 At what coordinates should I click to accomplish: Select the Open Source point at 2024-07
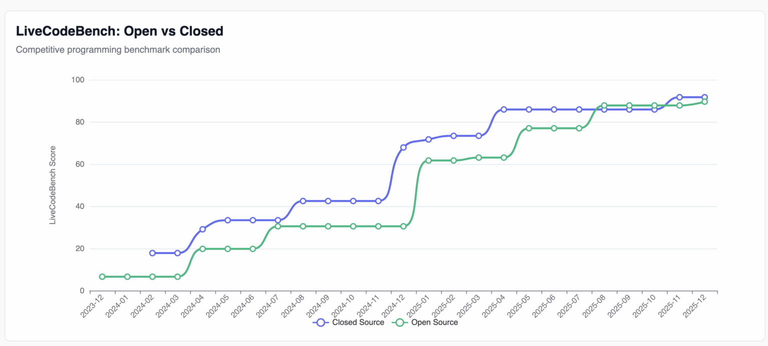[x=278, y=226]
